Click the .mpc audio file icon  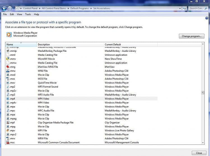[x=8, y=110]
